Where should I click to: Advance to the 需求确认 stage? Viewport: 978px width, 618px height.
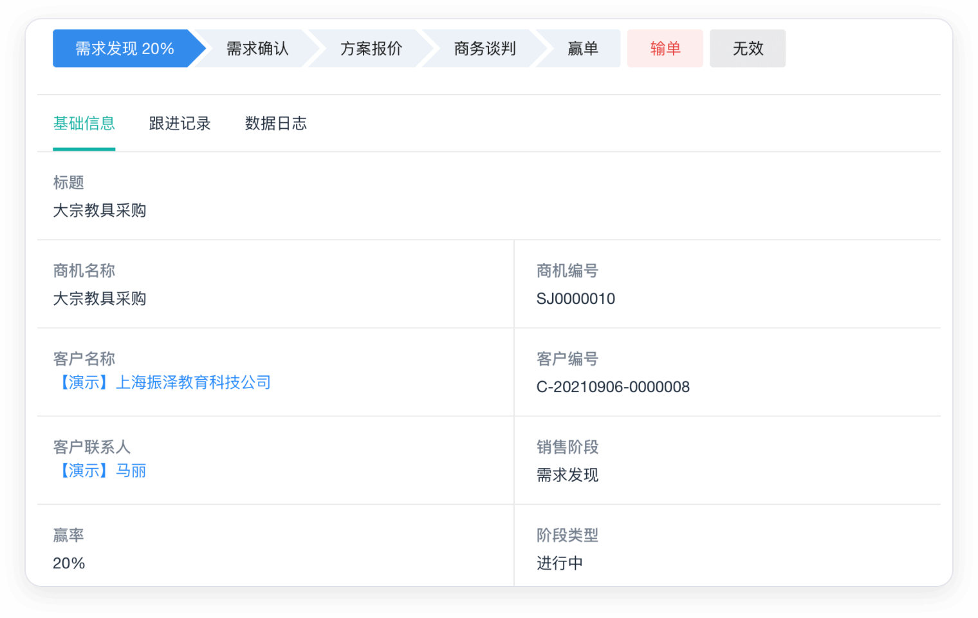pyautogui.click(x=257, y=48)
